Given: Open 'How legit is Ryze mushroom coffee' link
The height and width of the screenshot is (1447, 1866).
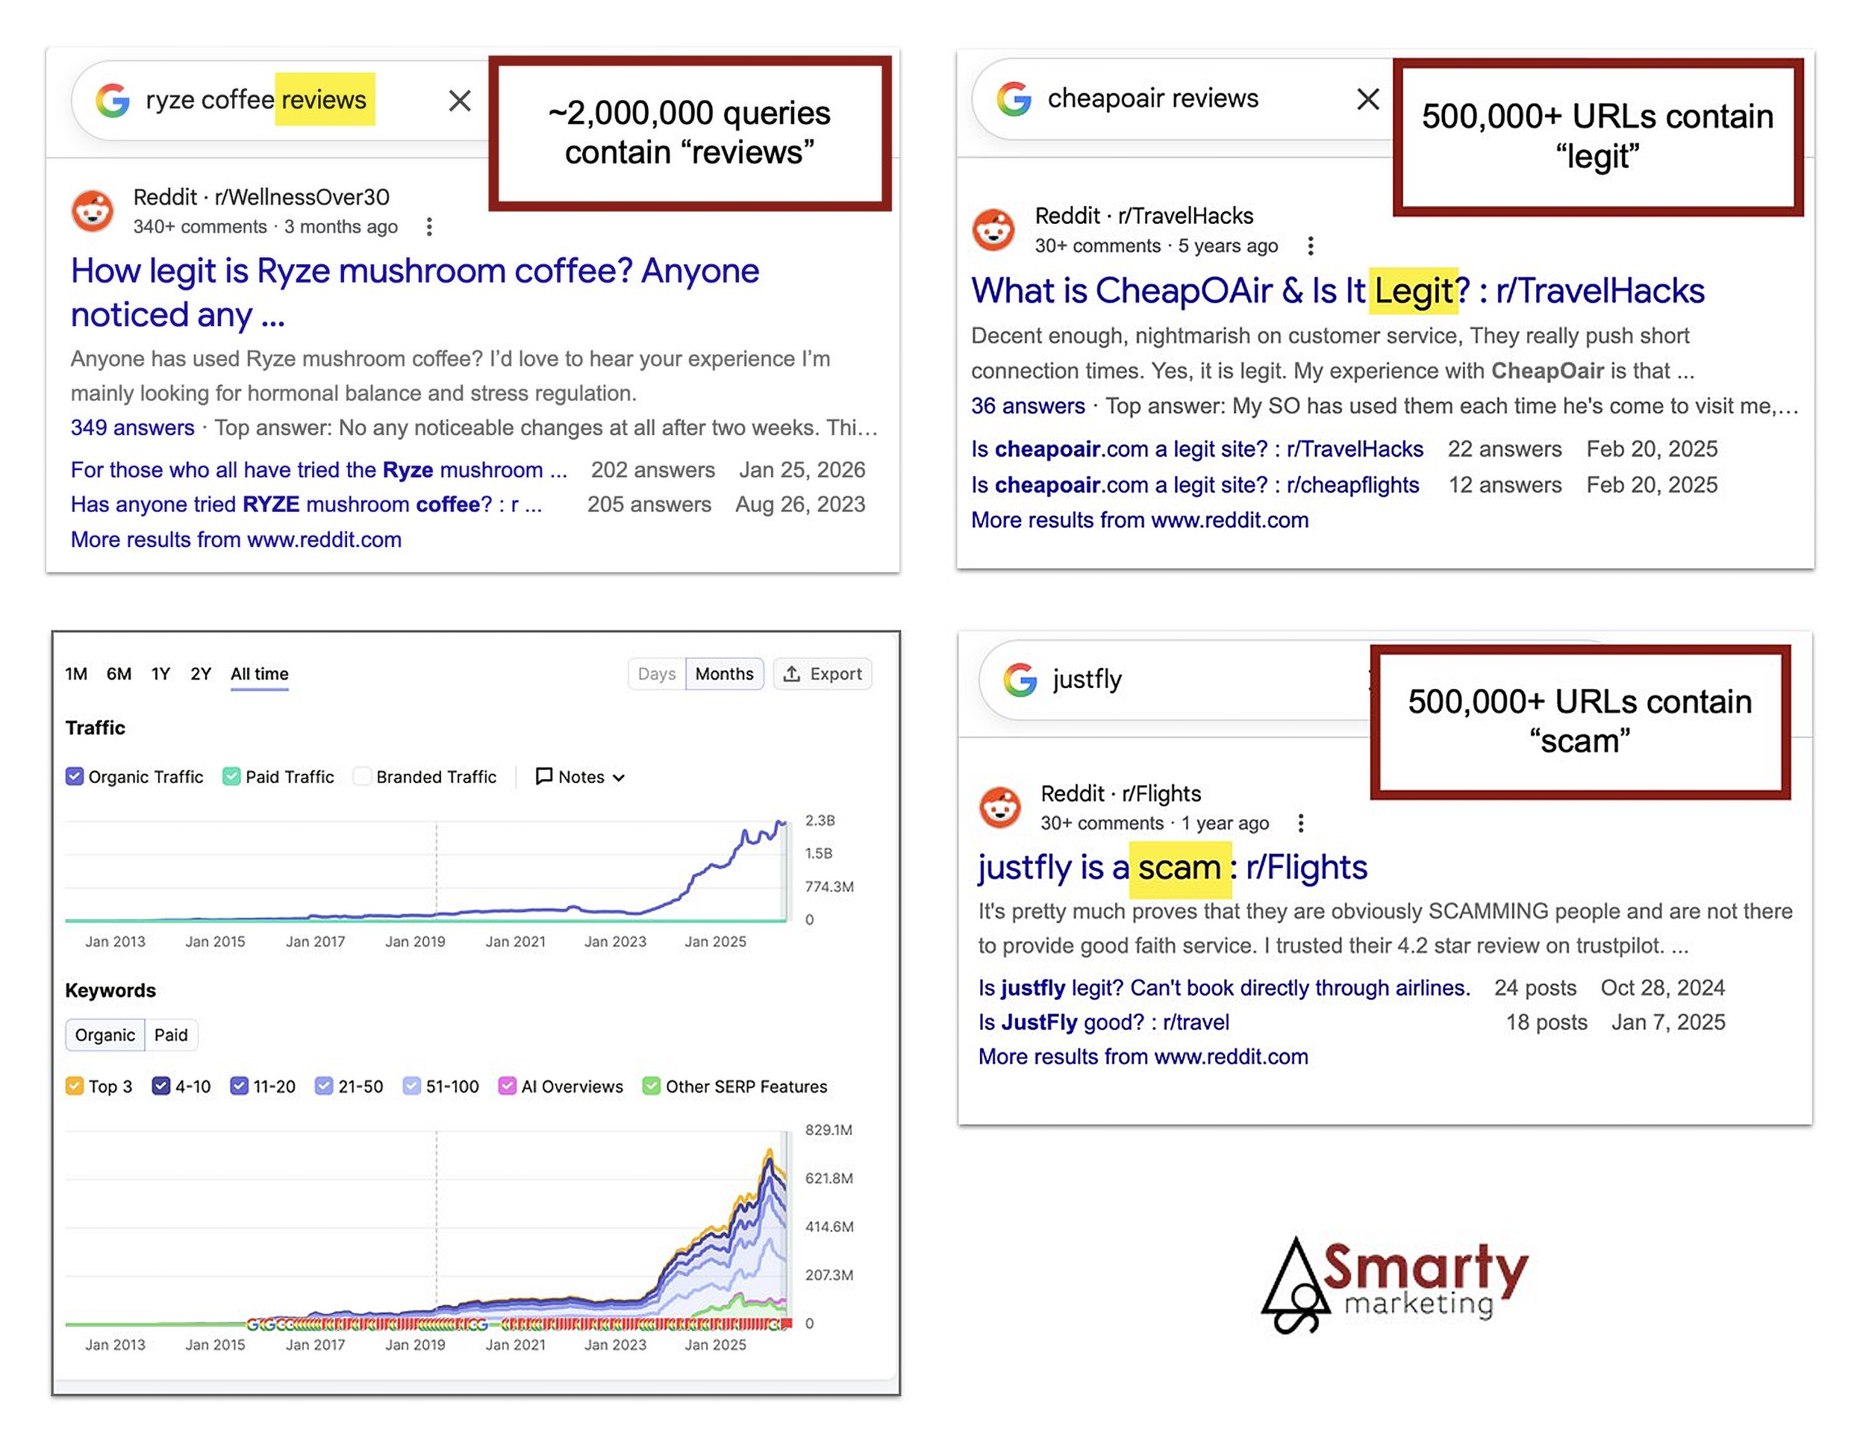Looking at the screenshot, I should point(414,292).
